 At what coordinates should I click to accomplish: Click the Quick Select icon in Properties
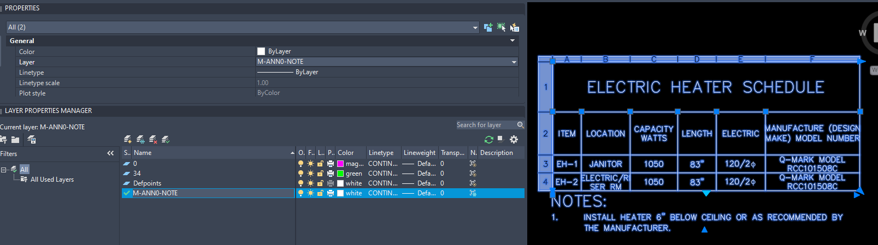pyautogui.click(x=514, y=27)
